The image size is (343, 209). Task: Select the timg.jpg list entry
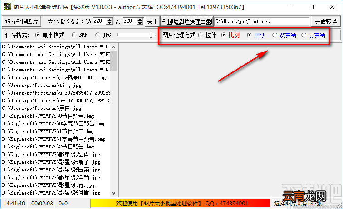(56, 85)
